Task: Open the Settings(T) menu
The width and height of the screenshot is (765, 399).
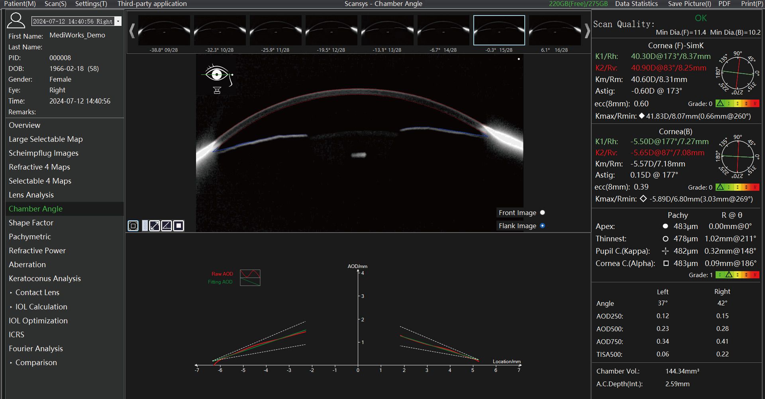Action: (x=91, y=4)
